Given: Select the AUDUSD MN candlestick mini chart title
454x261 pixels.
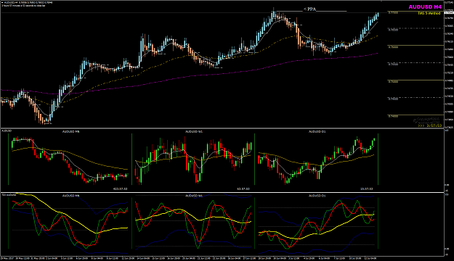Looking at the screenshot, I should pos(71,131).
